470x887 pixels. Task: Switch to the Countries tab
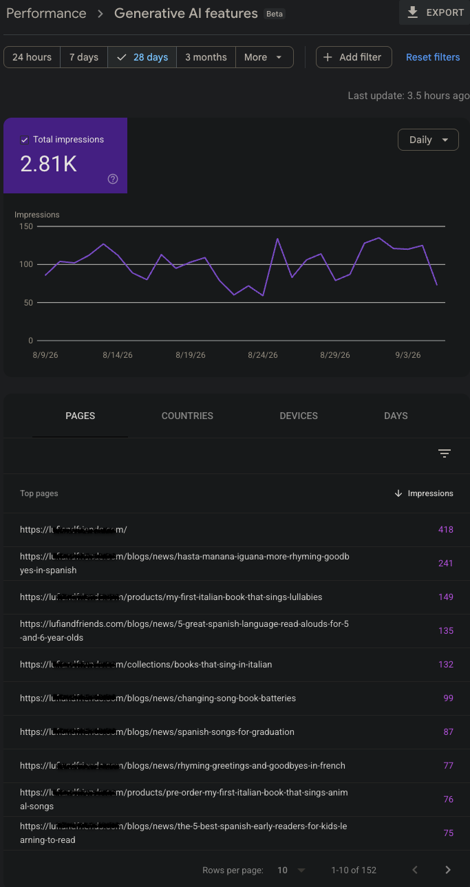(187, 416)
